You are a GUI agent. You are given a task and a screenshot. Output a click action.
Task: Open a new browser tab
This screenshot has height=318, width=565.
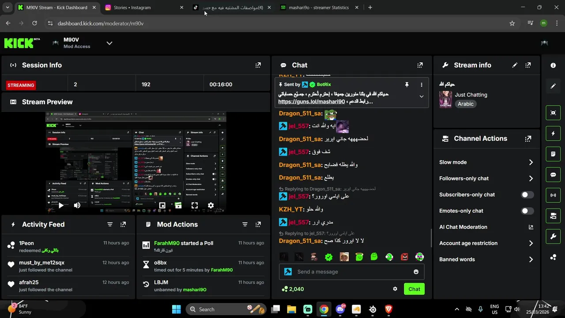pyautogui.click(x=370, y=8)
